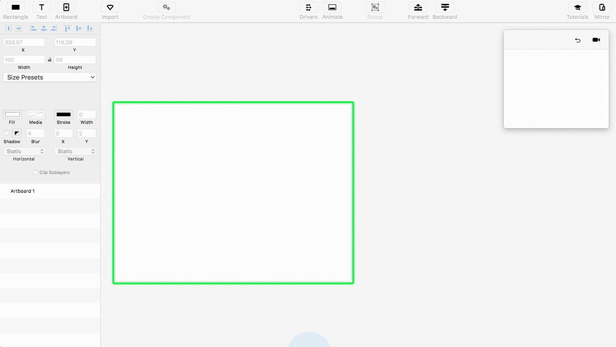616x347 pixels.
Task: Align layers to top edge
Action: tap(67, 29)
